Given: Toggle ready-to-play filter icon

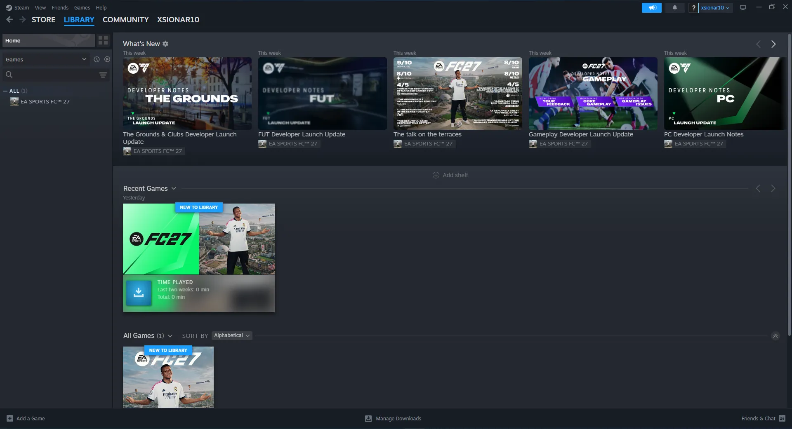Looking at the screenshot, I should point(107,59).
